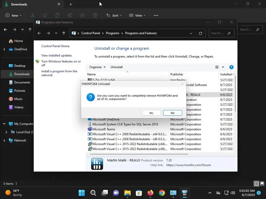Open taskbar Search
This screenshot has width=266, height=199.
(93, 193)
